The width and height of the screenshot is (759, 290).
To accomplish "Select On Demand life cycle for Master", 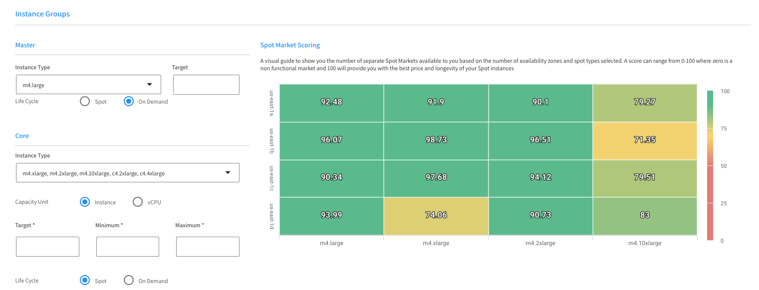I will [x=129, y=101].
